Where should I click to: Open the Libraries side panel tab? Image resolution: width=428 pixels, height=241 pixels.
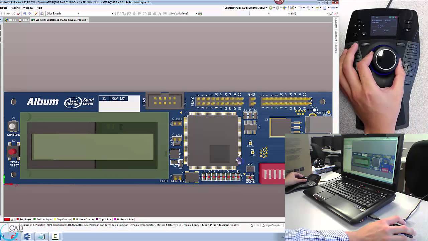pos(336,48)
